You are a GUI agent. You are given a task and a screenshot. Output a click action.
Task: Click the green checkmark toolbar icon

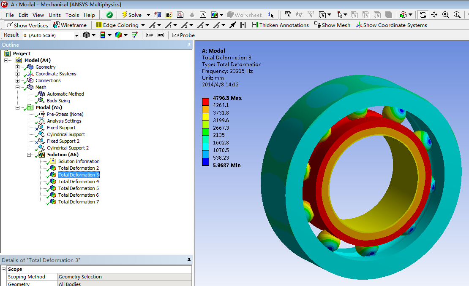tap(109, 15)
